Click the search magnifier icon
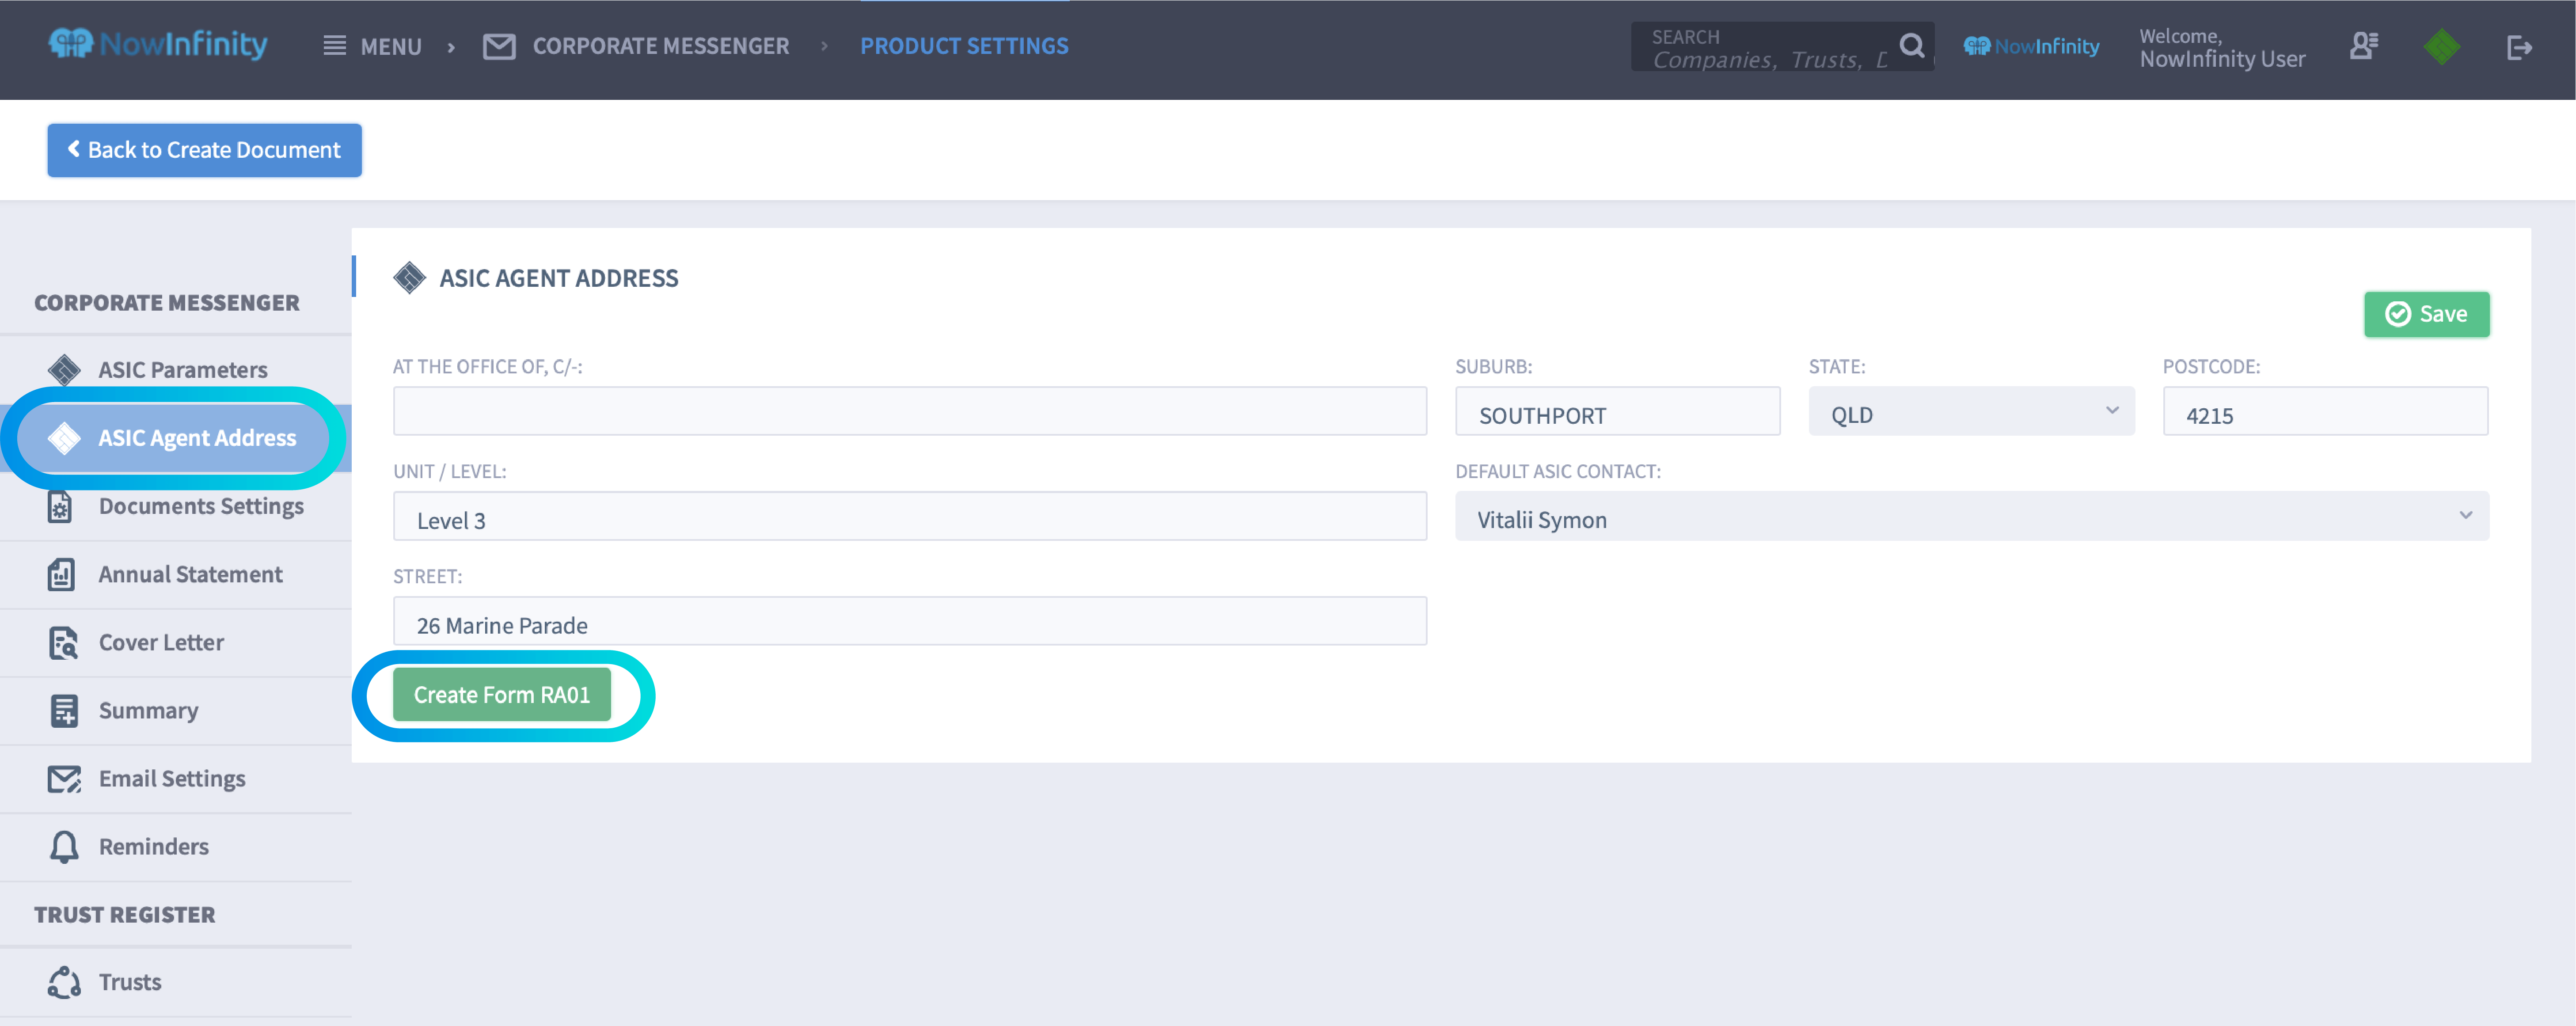The image size is (2576, 1026). click(x=1913, y=45)
